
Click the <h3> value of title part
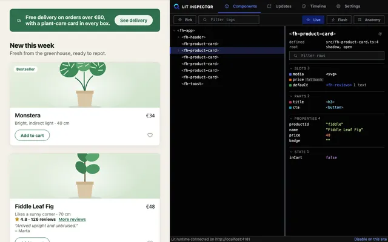[x=330, y=102]
